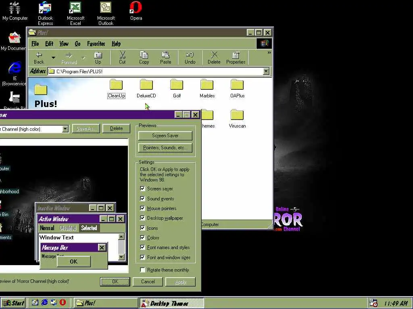Enable Rotate theme monthly

pyautogui.click(x=142, y=270)
